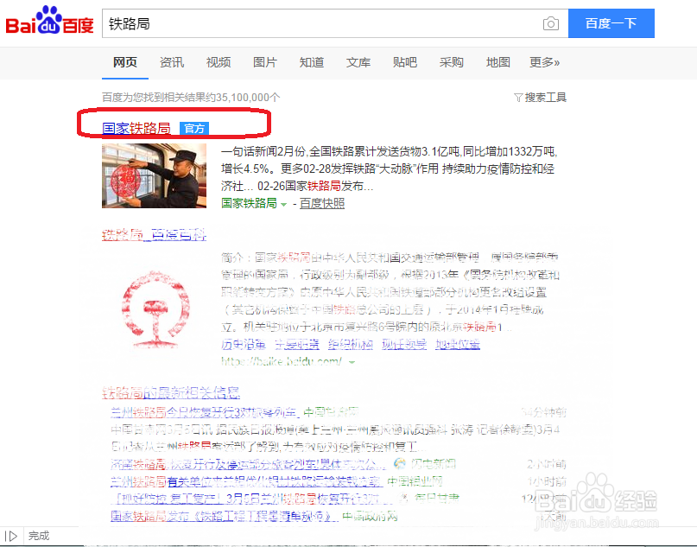The width and height of the screenshot is (697, 547).
Task: Open the 兰州铁路局有关单位 news link
Action: [x=247, y=481]
